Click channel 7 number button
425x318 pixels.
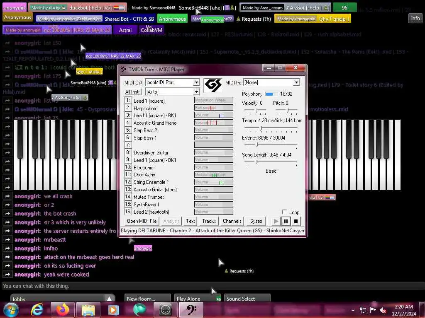tap(128, 145)
